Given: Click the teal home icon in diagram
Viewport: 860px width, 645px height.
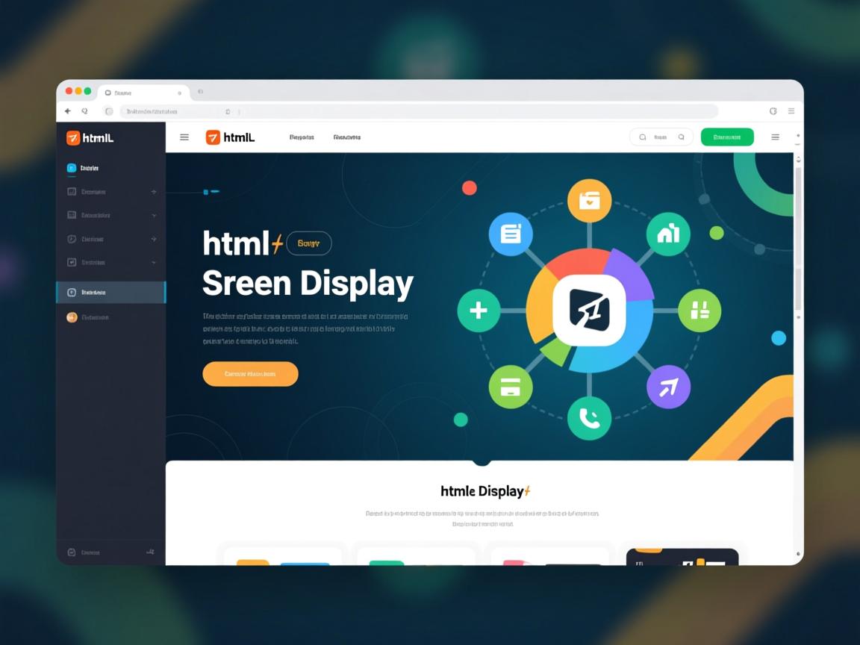Looking at the screenshot, I should 668,234.
